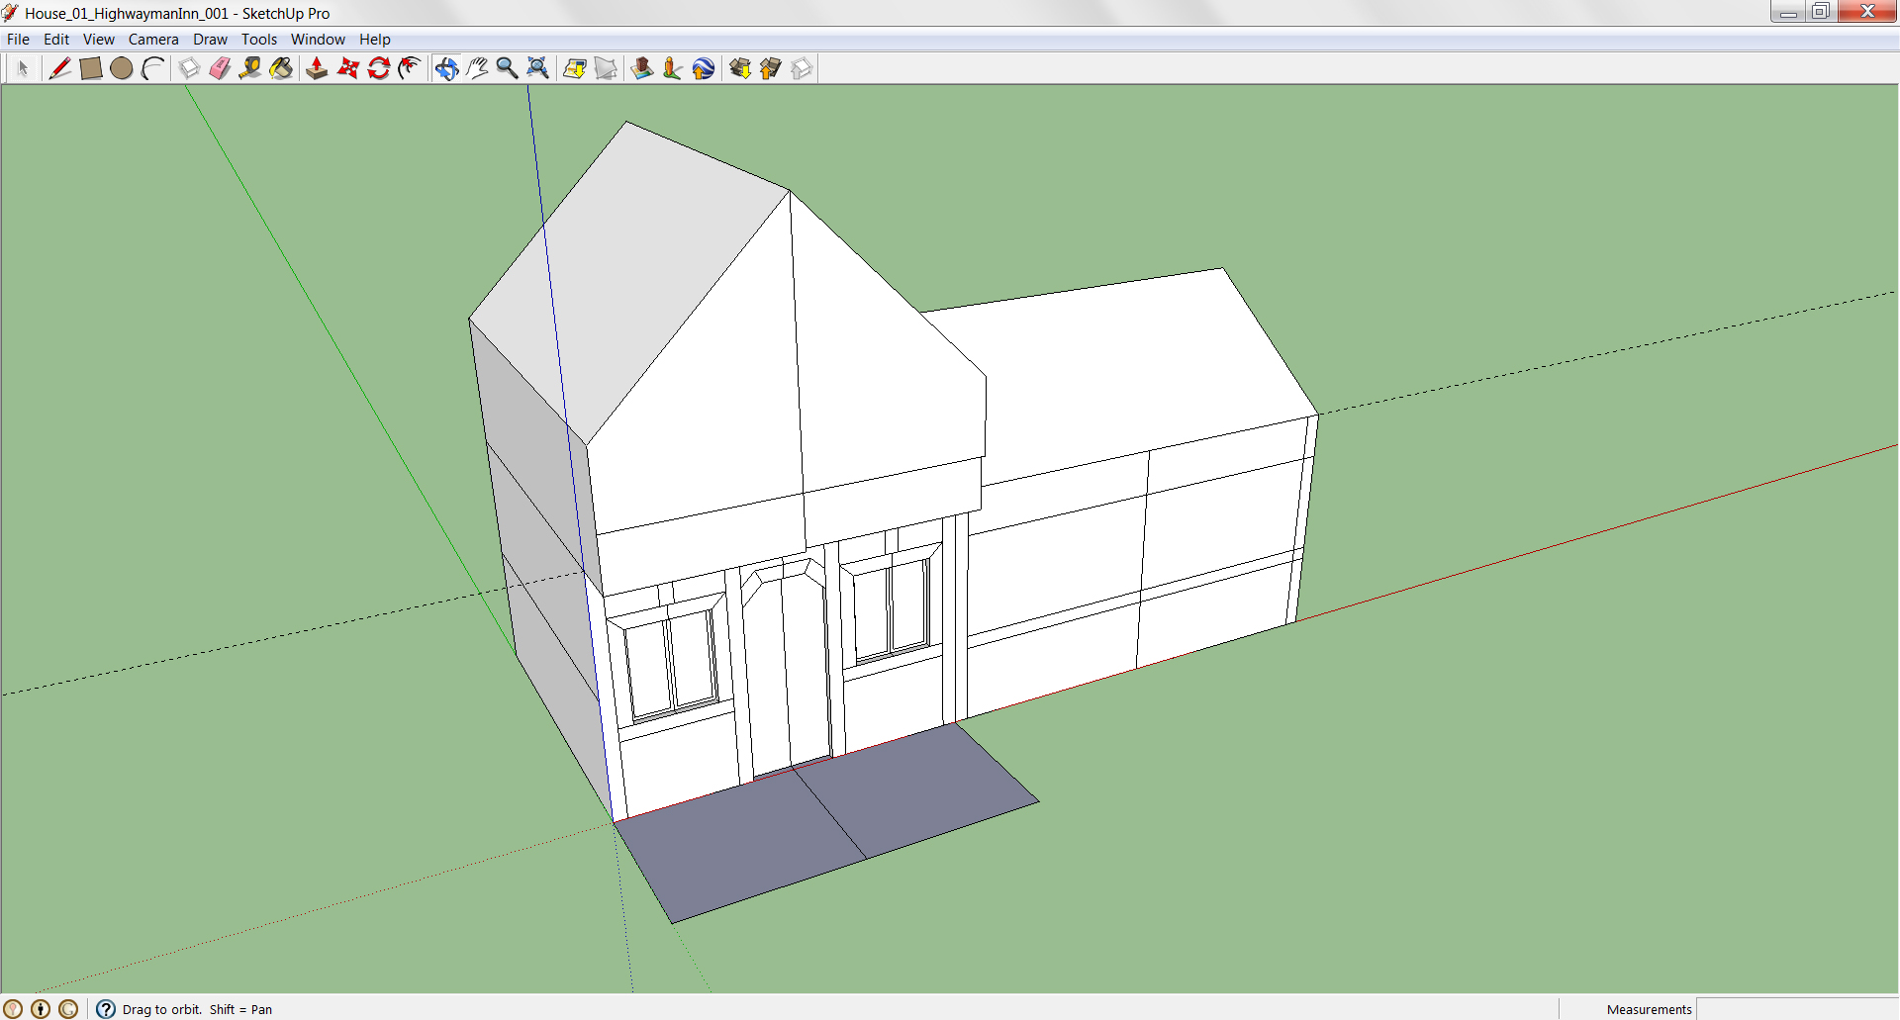The width and height of the screenshot is (1900, 1020).
Task: Open Add Location tool
Action: 574,68
